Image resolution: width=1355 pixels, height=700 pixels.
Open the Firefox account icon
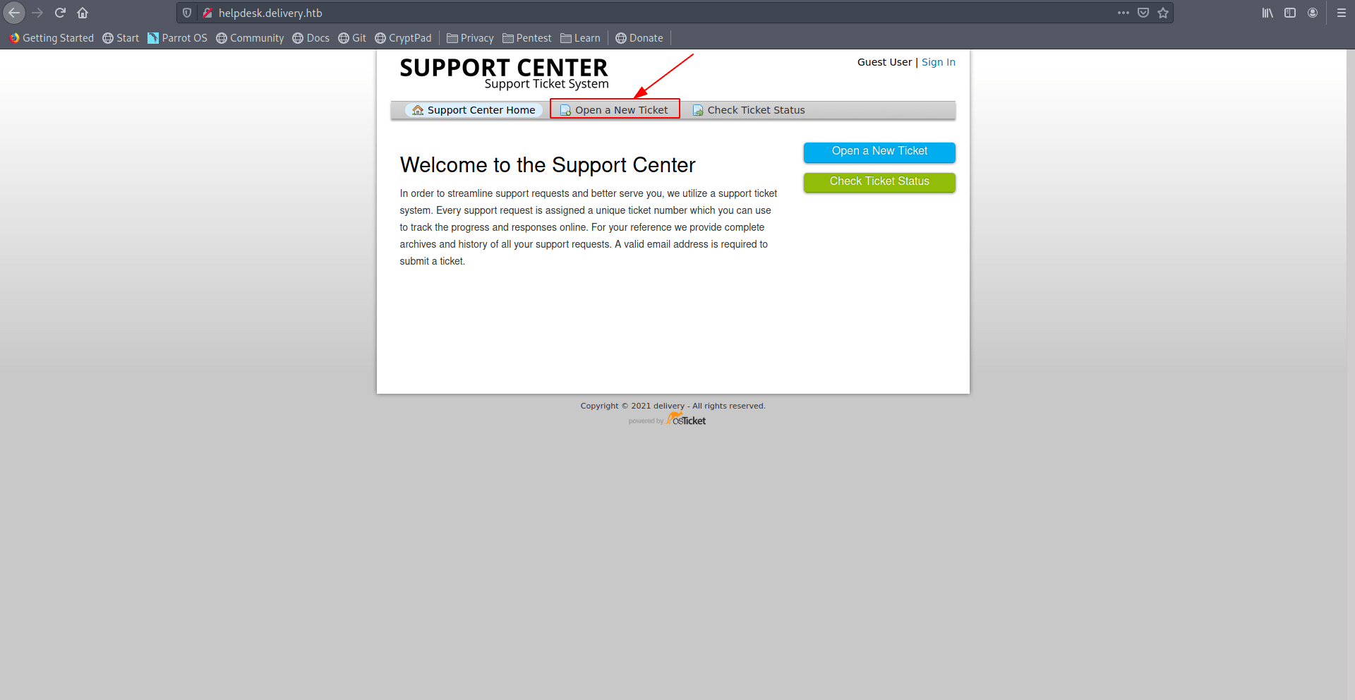click(1313, 13)
